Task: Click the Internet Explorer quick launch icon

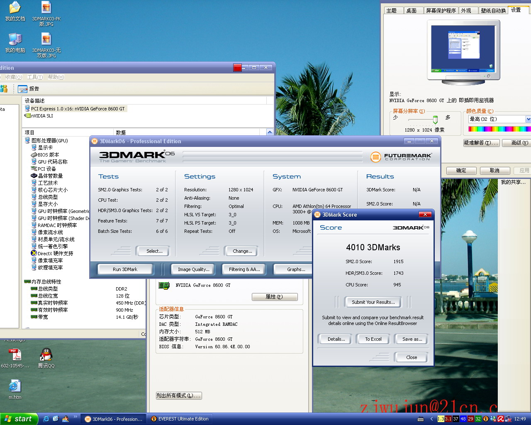Action: point(46,419)
